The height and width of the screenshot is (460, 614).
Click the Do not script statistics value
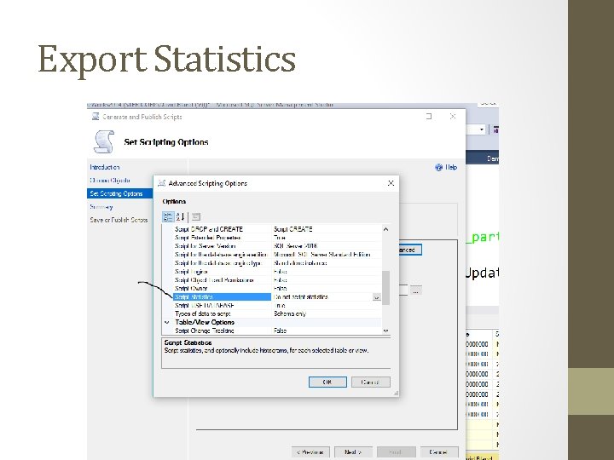click(301, 297)
